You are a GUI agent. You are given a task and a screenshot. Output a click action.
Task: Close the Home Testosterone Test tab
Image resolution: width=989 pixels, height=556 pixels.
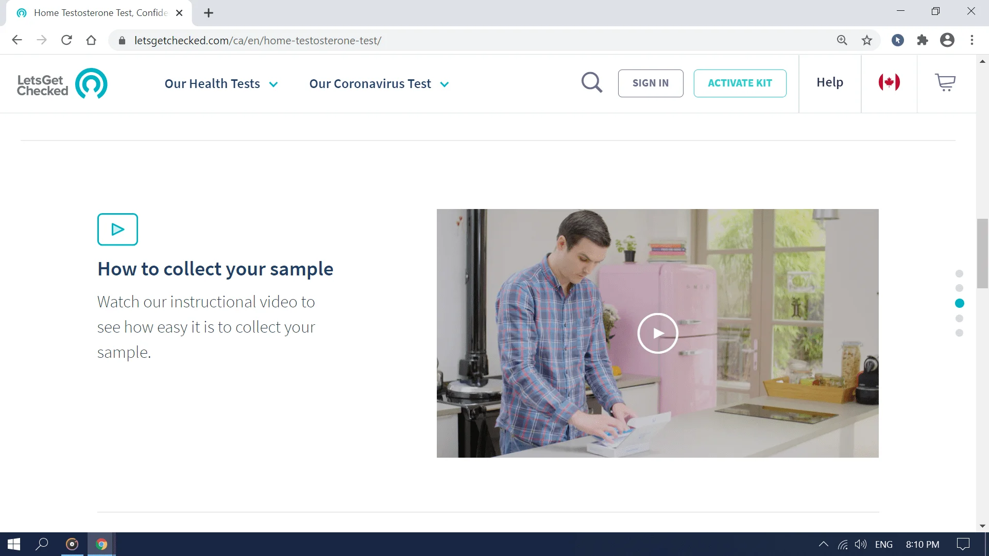(x=179, y=13)
